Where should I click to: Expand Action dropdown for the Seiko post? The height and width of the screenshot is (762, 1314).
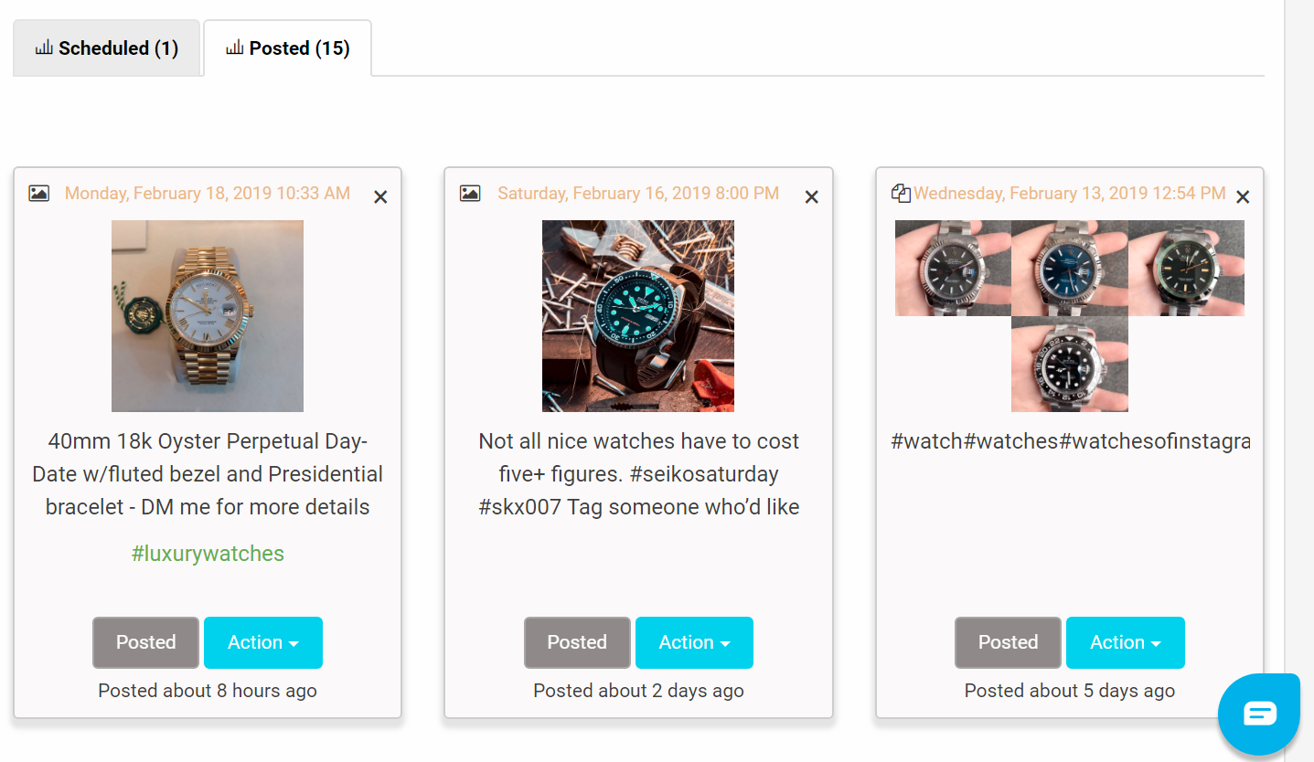694,642
